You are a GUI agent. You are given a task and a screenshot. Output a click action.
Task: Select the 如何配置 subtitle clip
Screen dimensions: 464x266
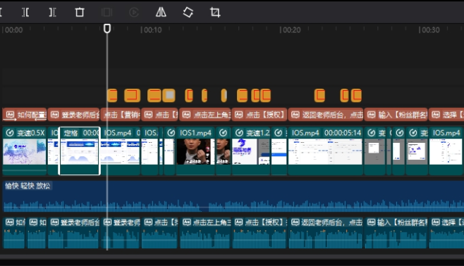tap(25, 115)
